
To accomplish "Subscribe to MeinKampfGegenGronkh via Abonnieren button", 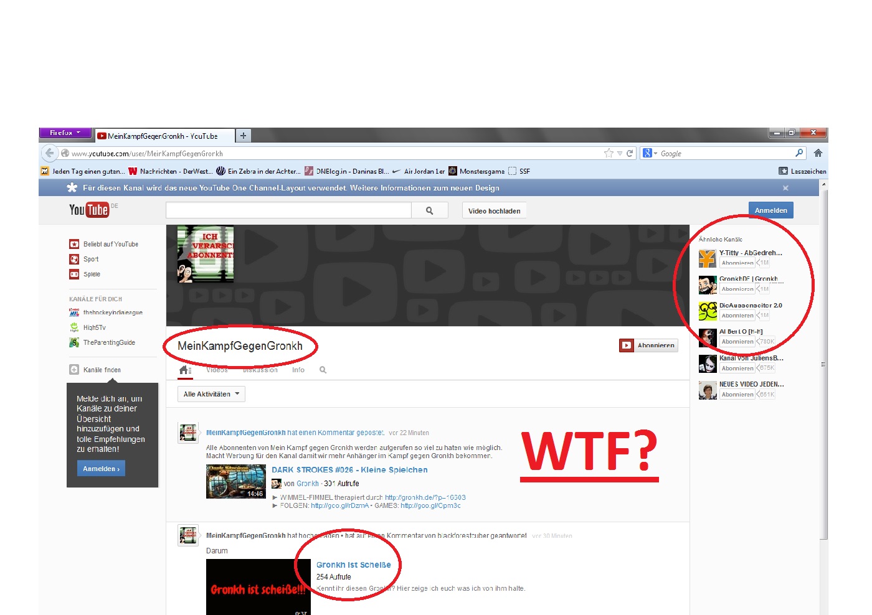I will (x=648, y=345).
